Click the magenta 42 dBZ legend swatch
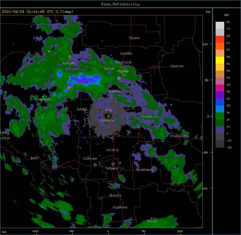Viewport: 241px width, 235px height. (x=220, y=88)
